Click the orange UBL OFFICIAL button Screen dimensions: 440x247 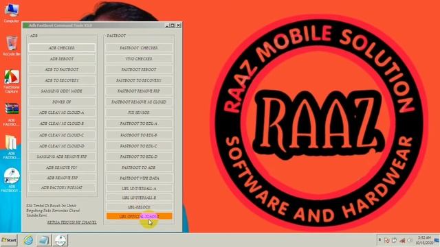(139, 216)
